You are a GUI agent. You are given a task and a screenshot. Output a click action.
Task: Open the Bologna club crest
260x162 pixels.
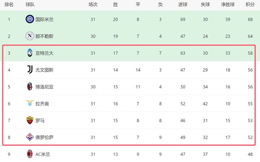click(x=30, y=86)
